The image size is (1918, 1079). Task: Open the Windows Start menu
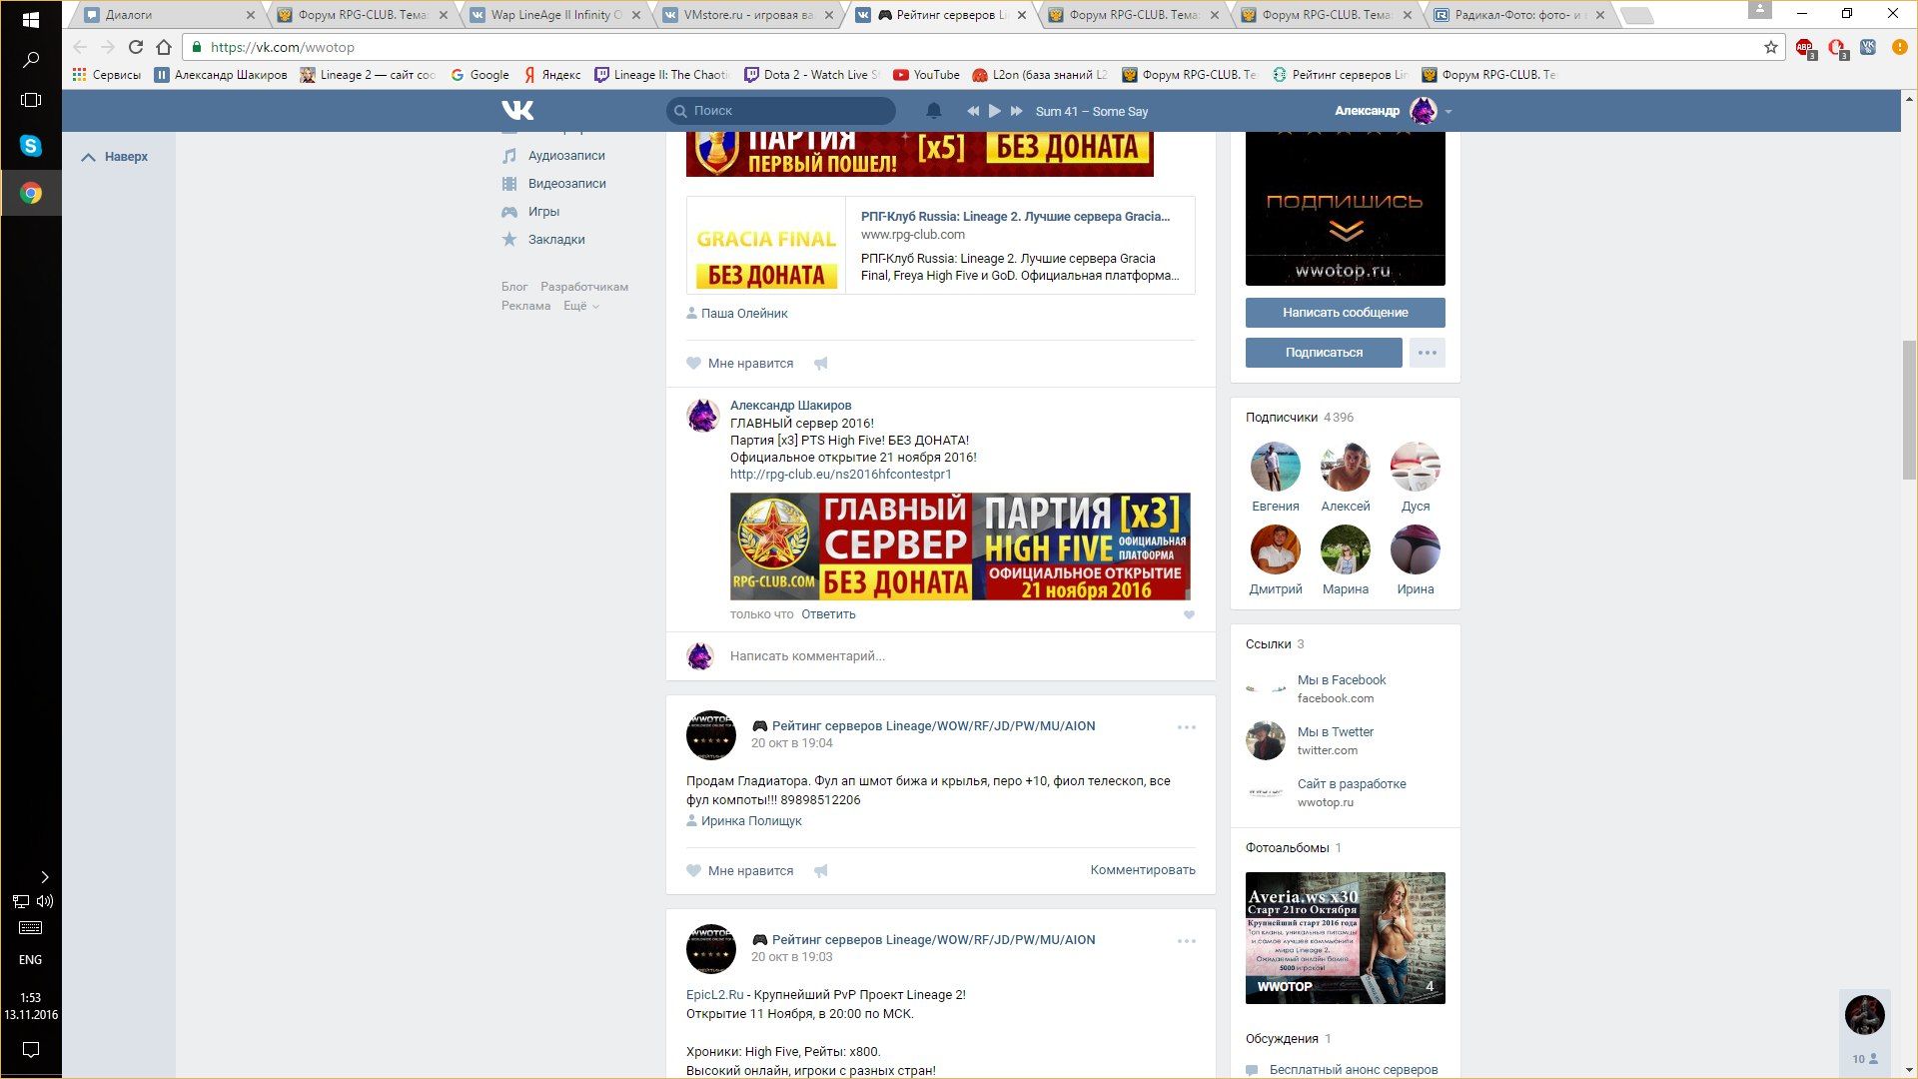(31, 19)
